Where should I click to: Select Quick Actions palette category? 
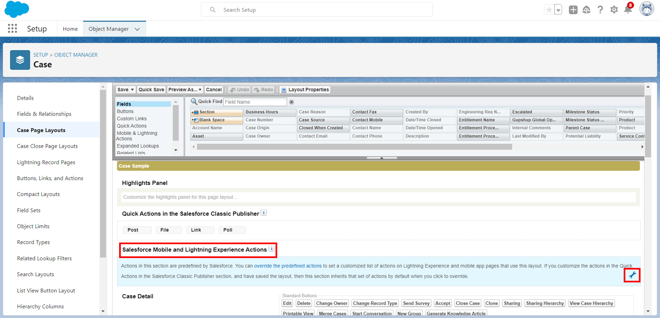(132, 126)
